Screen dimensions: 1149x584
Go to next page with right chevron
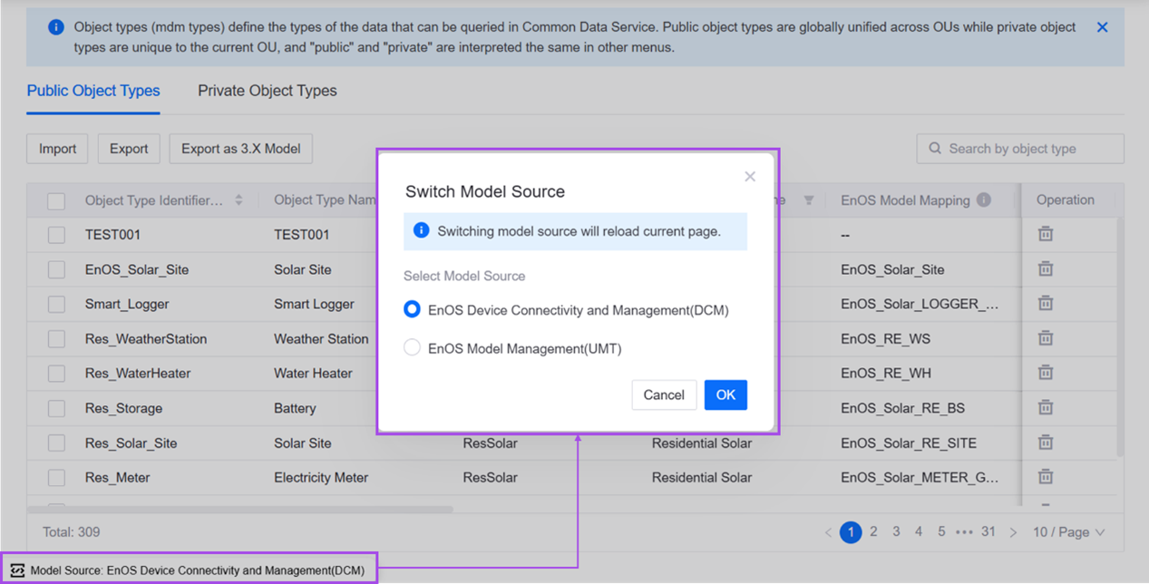(x=1013, y=532)
